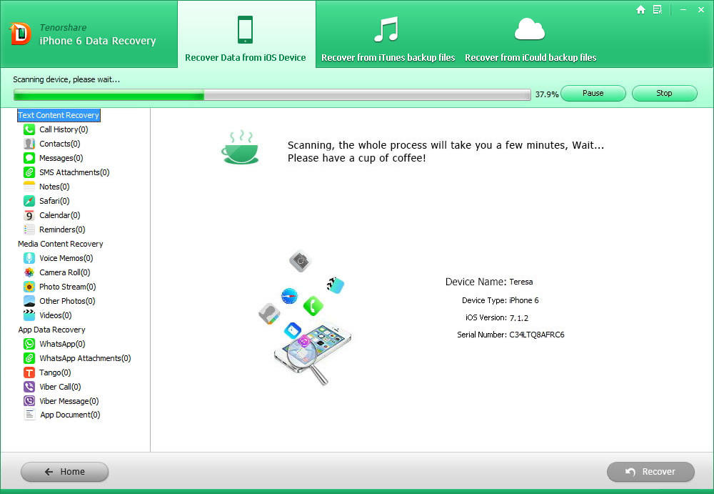The width and height of the screenshot is (714, 494).
Task: Click the WhatsApp Attachments paperclip icon
Action: 29,358
